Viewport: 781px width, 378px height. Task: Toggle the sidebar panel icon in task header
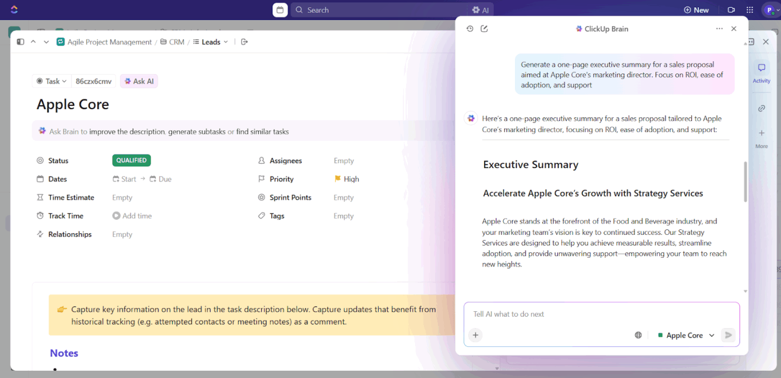pos(21,42)
